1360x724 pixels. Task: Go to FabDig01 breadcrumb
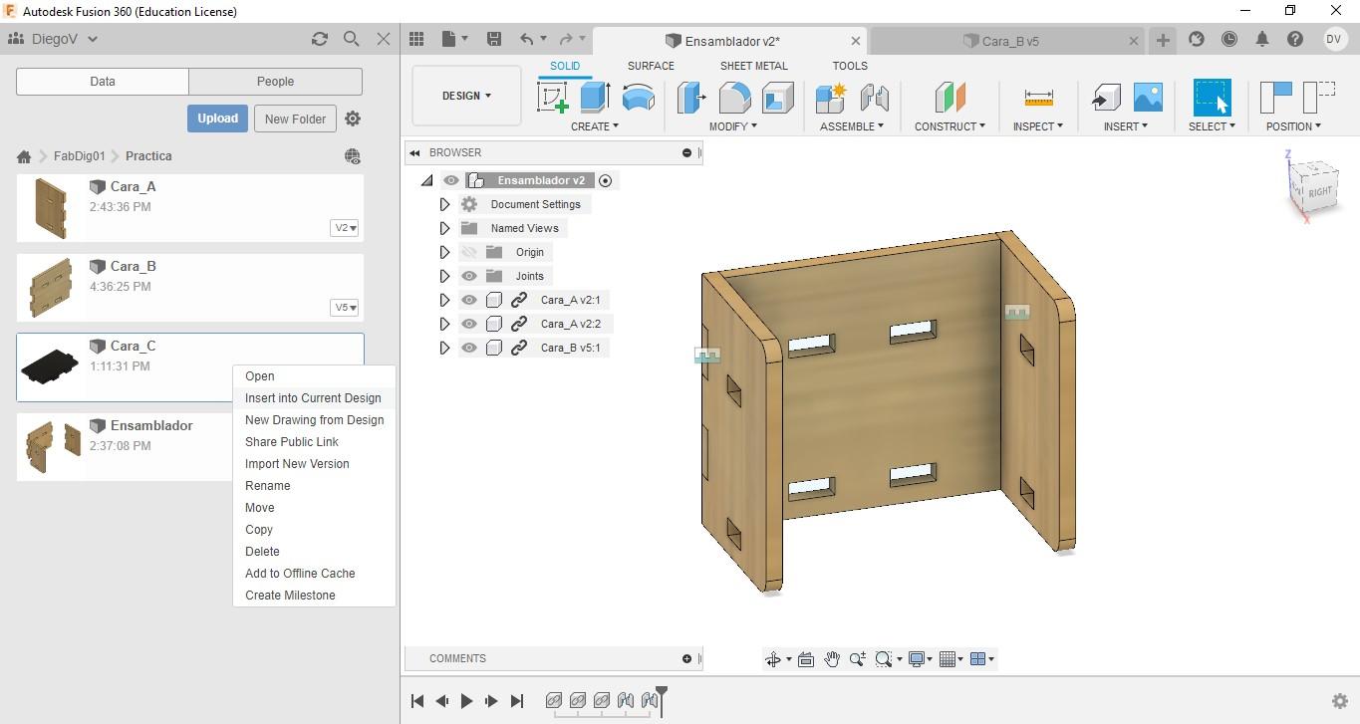tap(79, 156)
